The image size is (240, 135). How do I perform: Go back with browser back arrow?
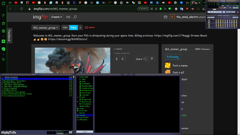10,9
